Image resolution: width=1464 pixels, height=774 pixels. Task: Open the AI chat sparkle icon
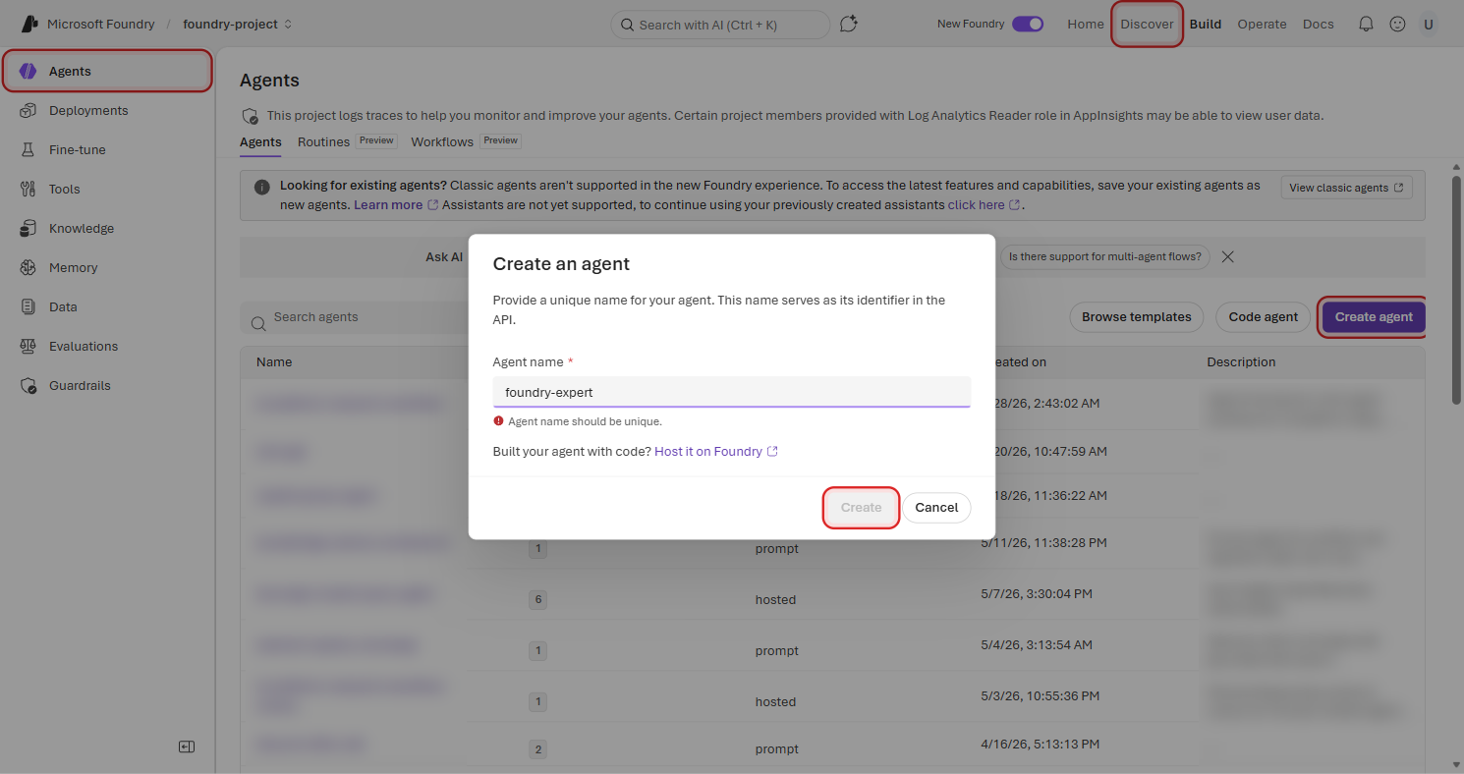(x=849, y=24)
